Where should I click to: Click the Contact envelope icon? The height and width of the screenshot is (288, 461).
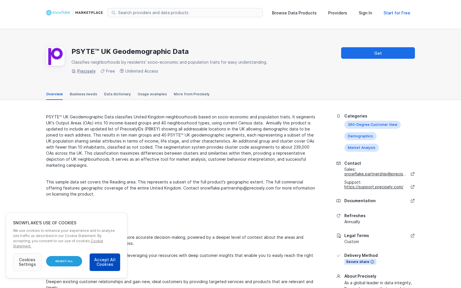339,163
